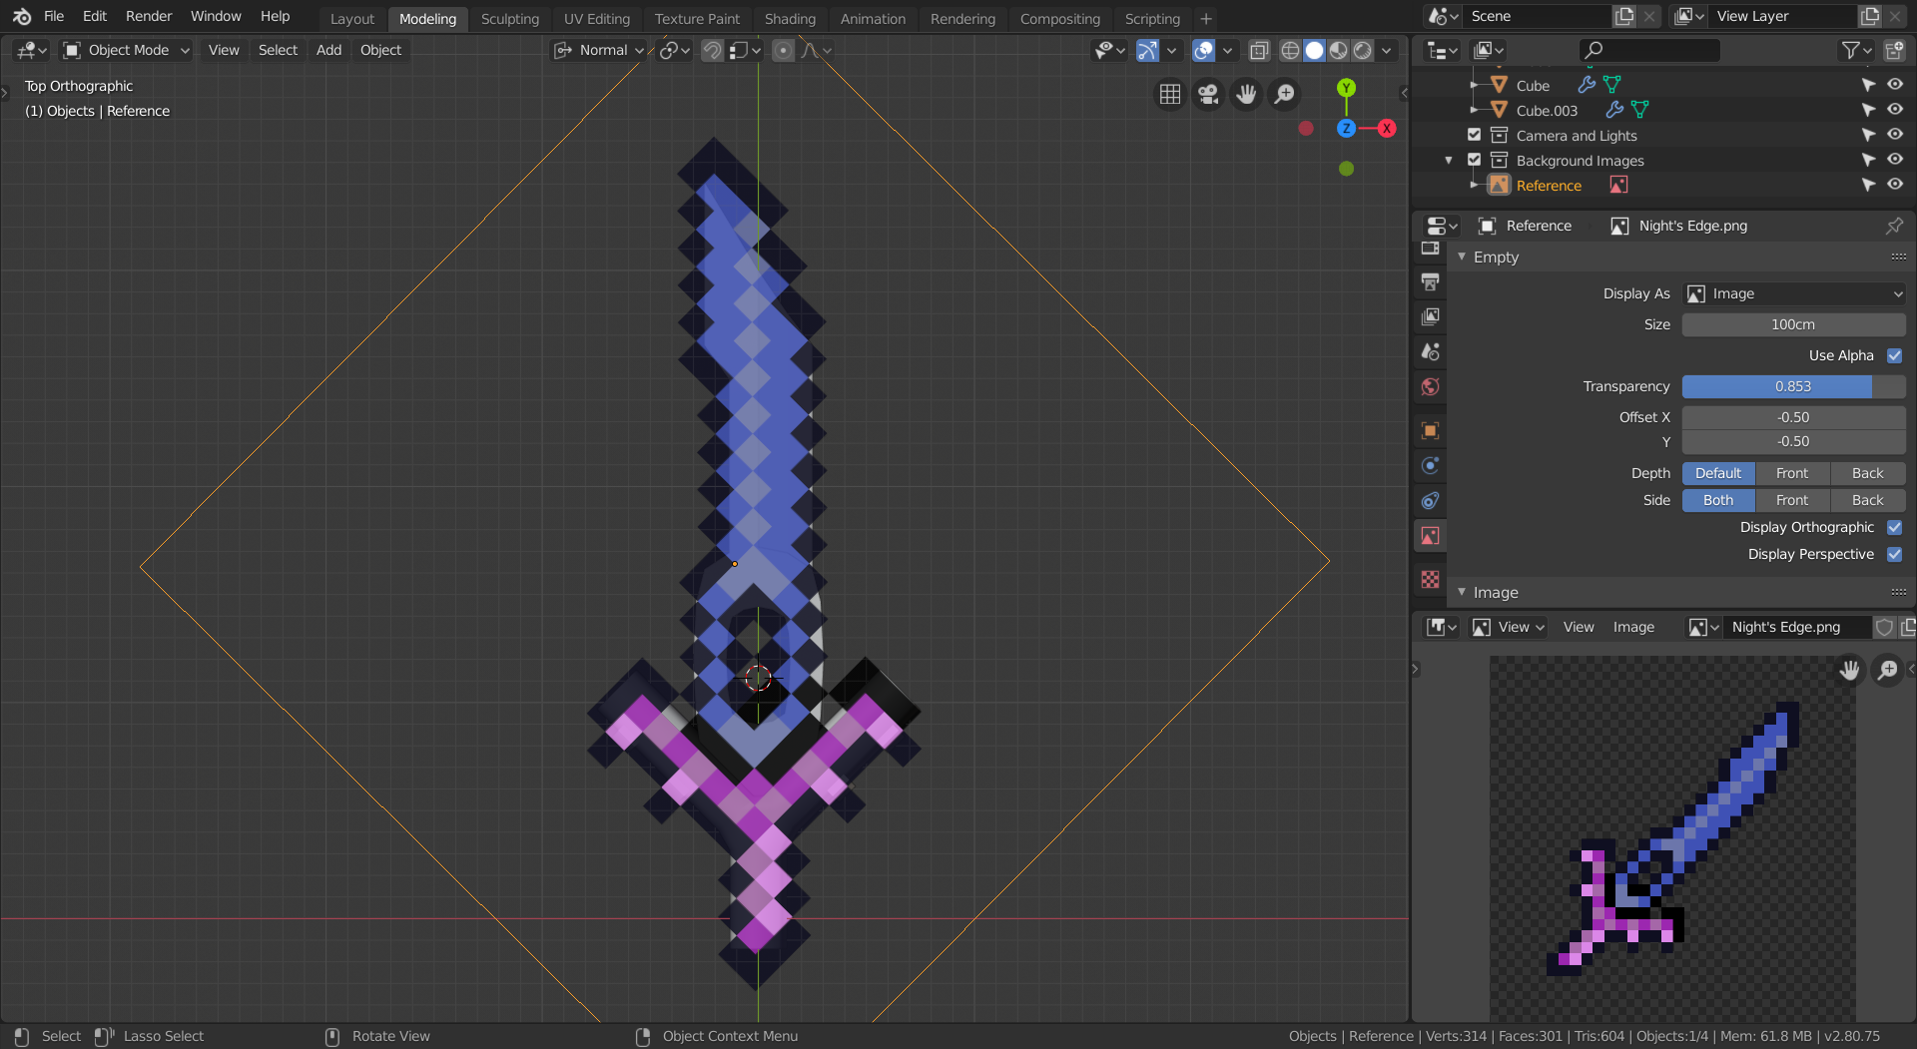1917x1049 pixels.
Task: Open the World properties tab
Action: pos(1430,387)
